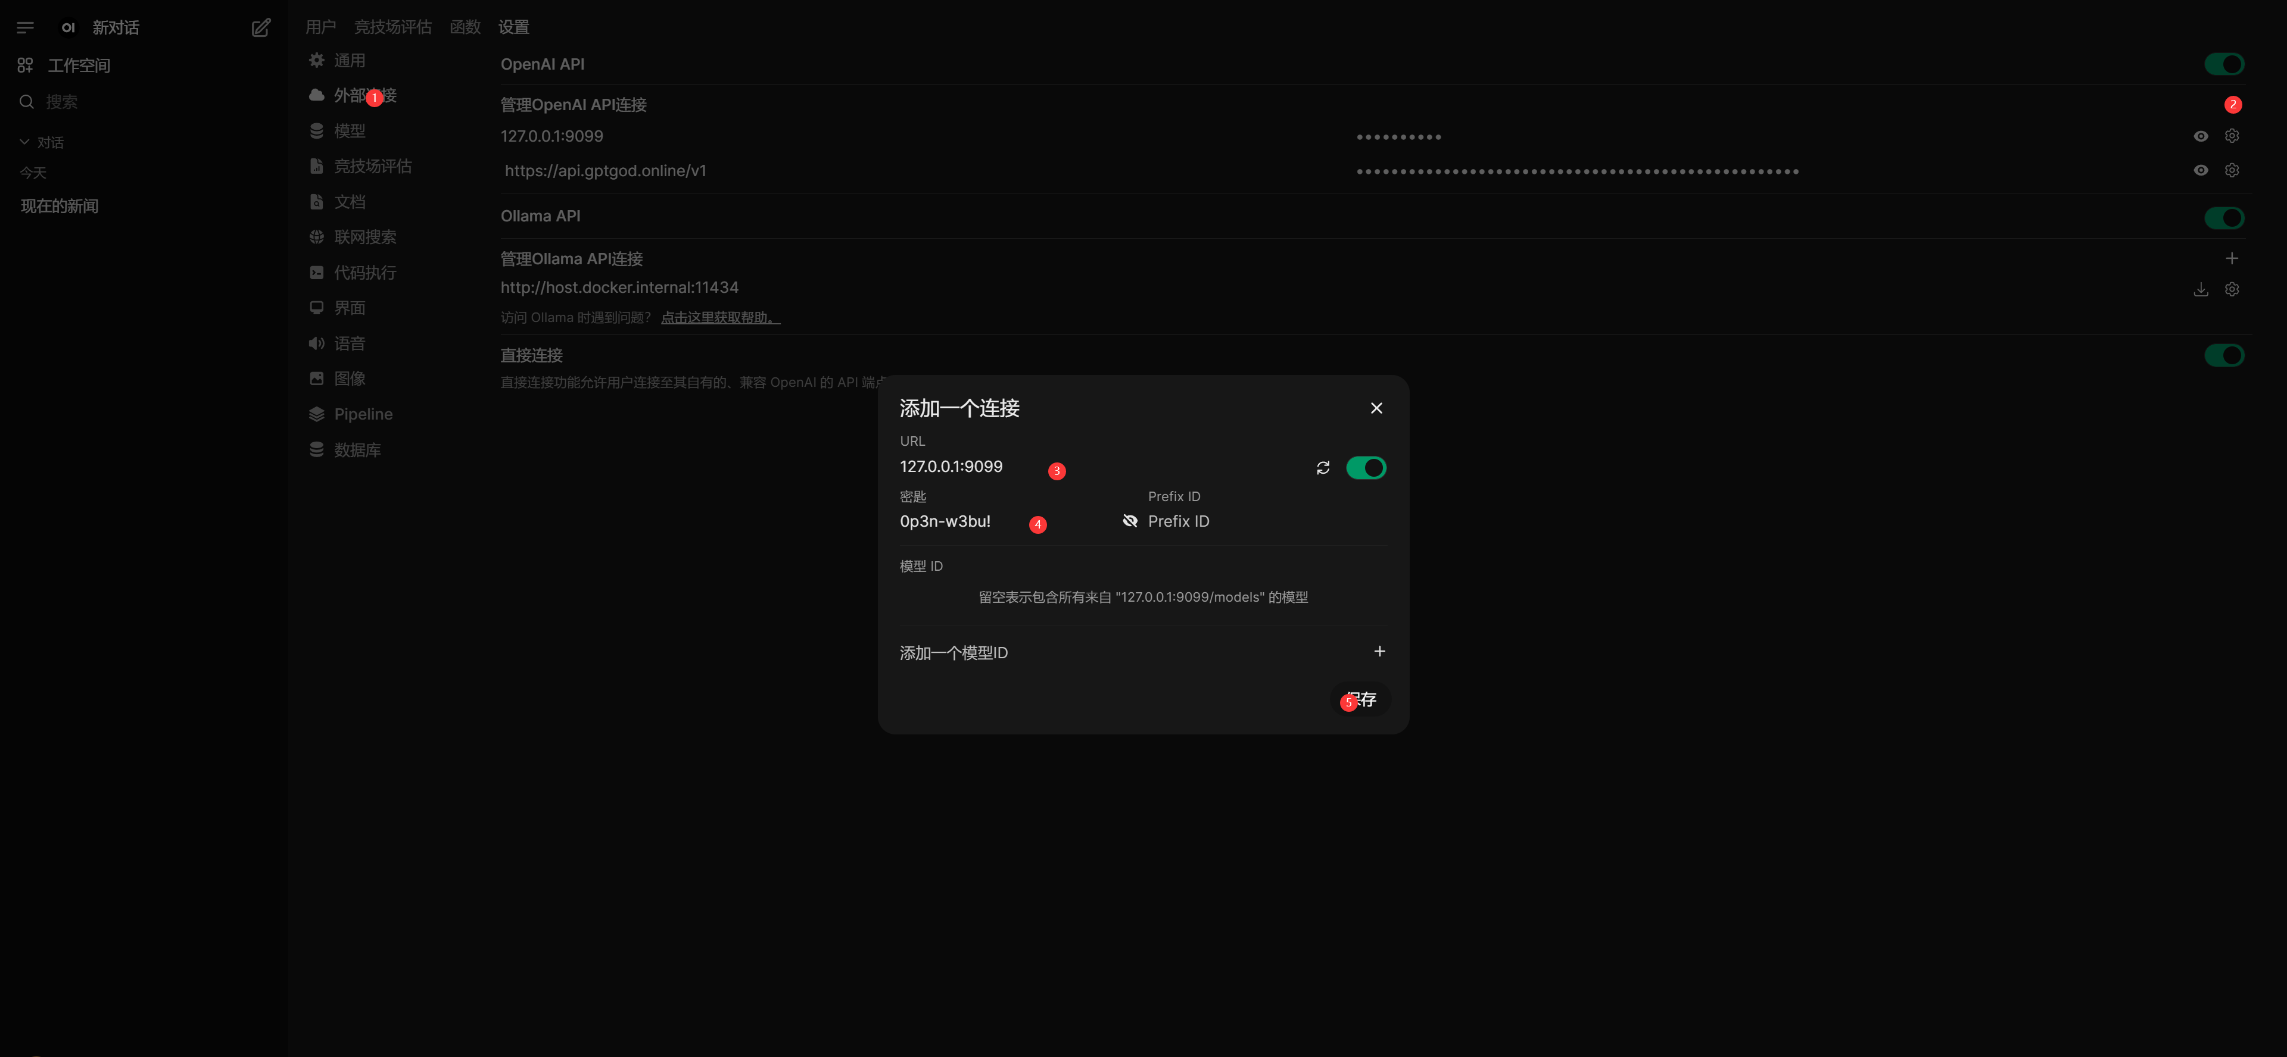2287x1057 pixels.
Task: Collapse sidebar with hamburger menu icon
Action: [25, 27]
